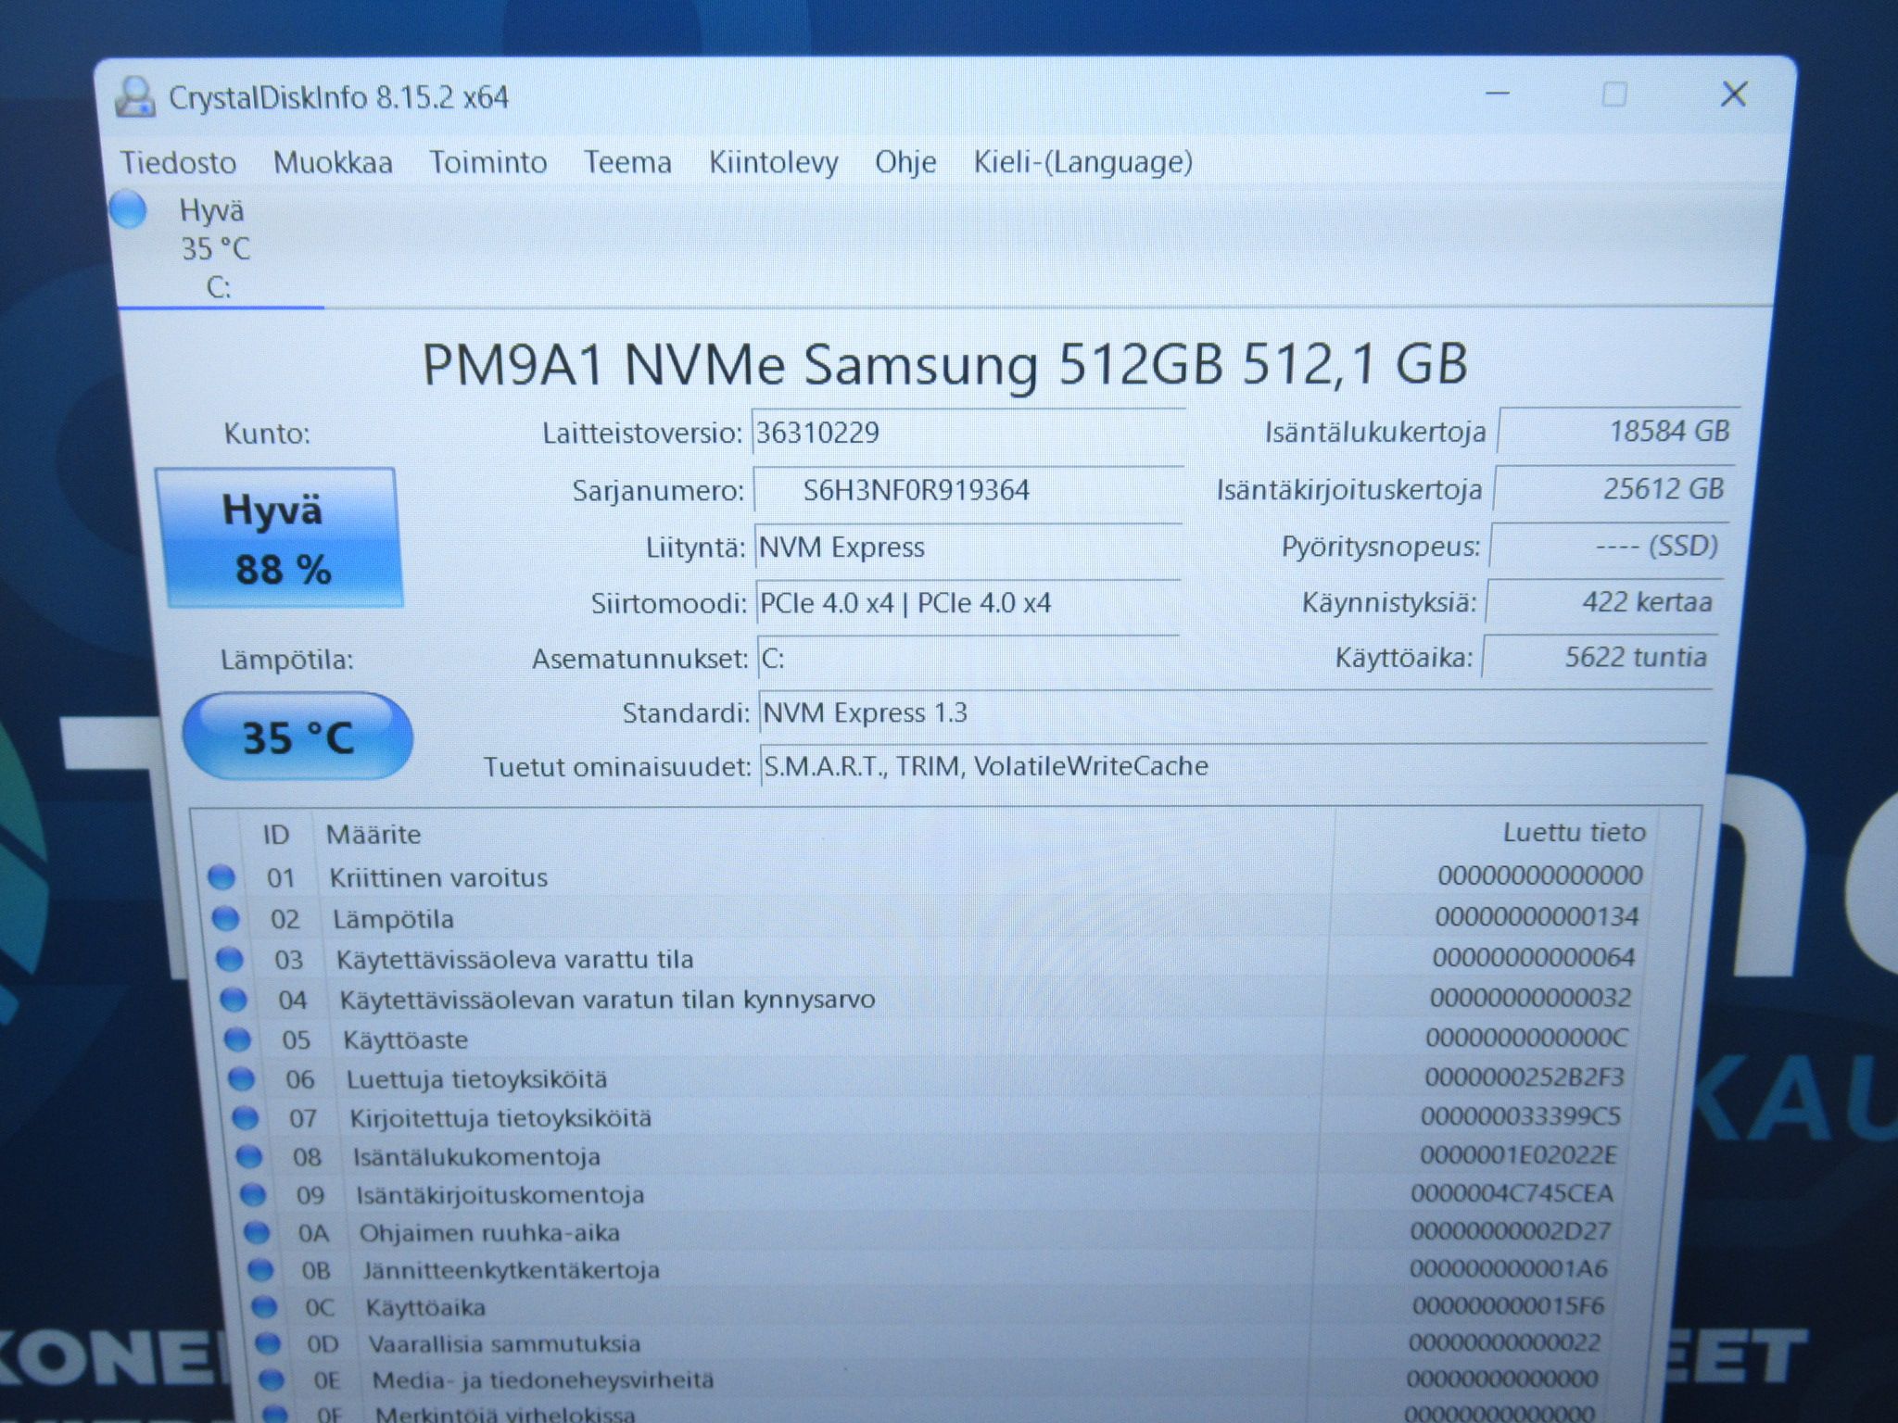This screenshot has width=1898, height=1423.
Task: Select the blue status circle for drive C:
Action: pos(129,209)
